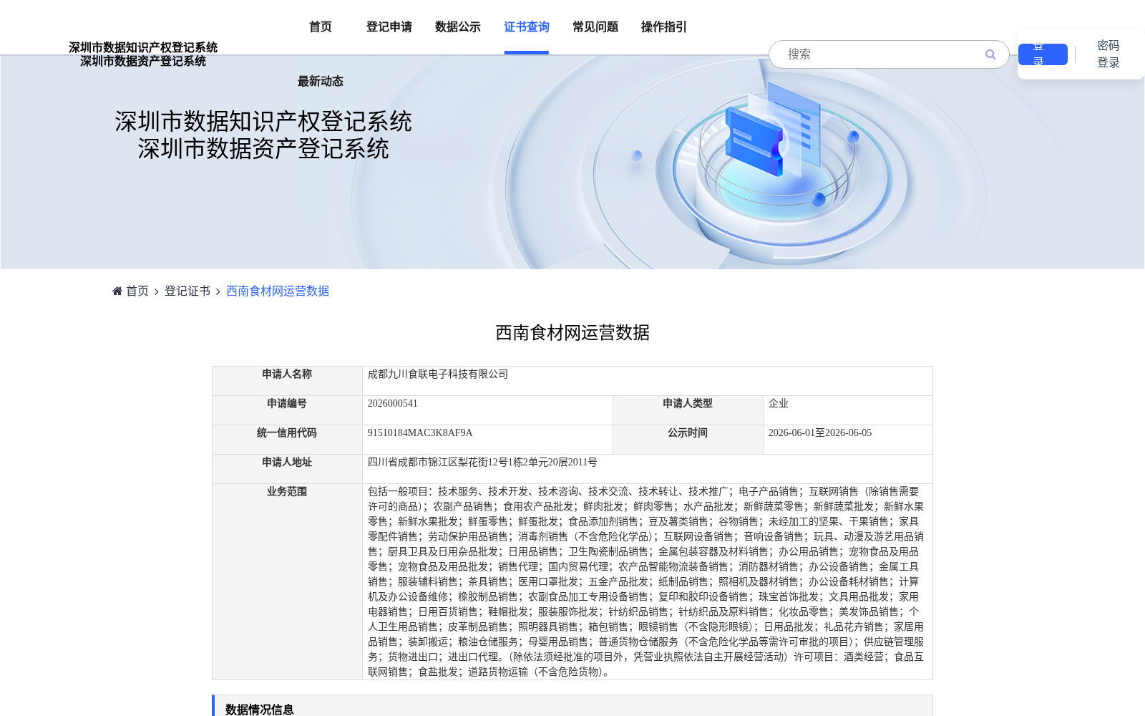
Task: Open the 最新动态 menu item
Action: tap(321, 82)
